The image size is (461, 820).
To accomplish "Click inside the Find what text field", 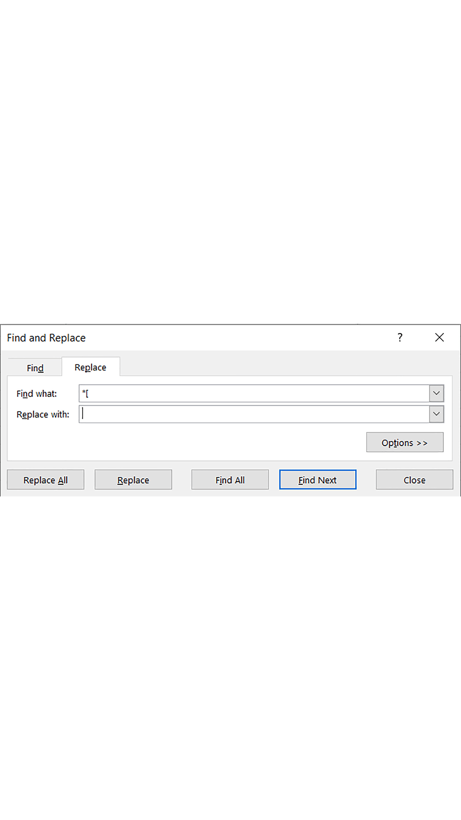I will (254, 394).
